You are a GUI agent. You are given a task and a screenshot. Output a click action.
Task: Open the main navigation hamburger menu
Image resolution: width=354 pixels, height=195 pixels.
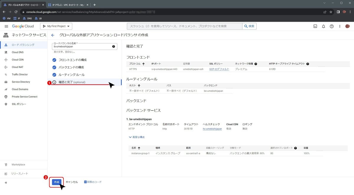tap(6, 26)
